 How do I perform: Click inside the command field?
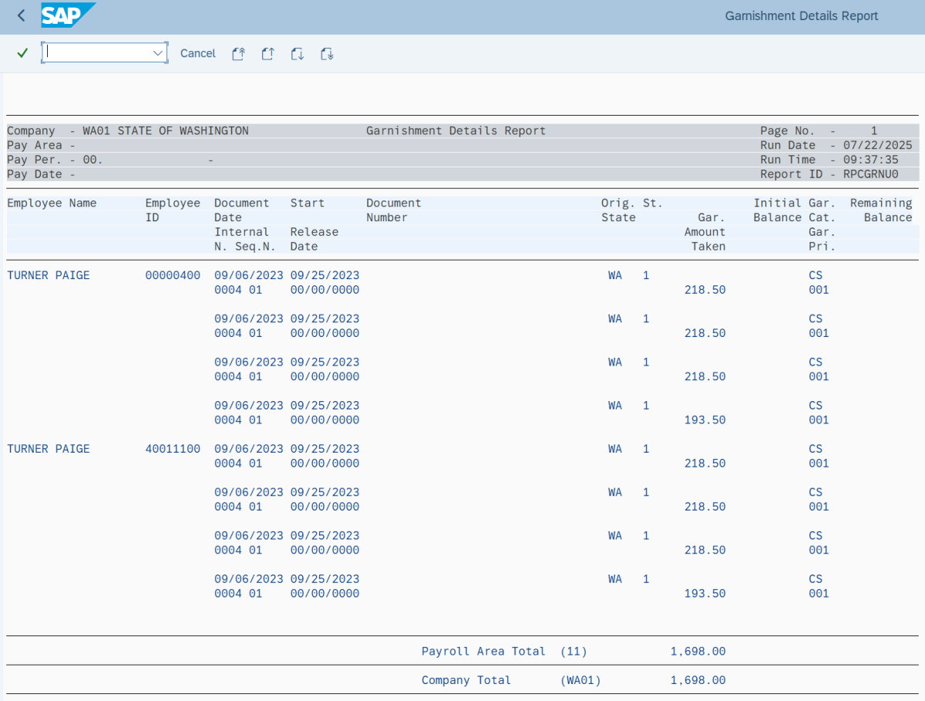click(x=96, y=52)
